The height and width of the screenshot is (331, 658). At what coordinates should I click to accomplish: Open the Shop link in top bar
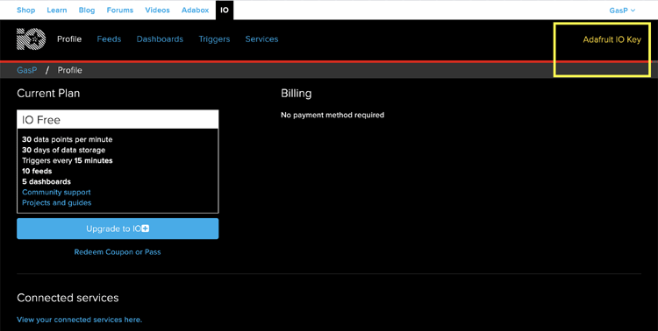(26, 10)
